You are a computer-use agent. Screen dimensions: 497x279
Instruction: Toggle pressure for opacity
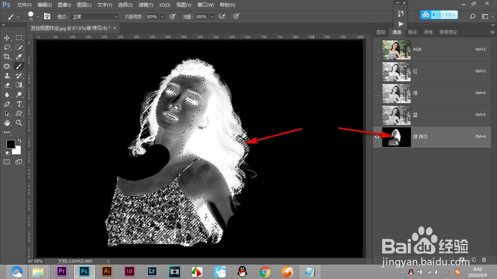tap(172, 16)
